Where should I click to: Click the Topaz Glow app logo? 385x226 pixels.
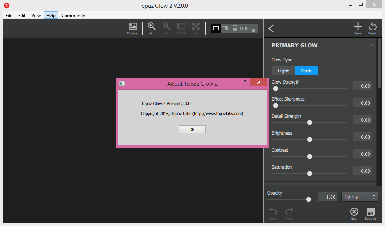(x=7, y=6)
